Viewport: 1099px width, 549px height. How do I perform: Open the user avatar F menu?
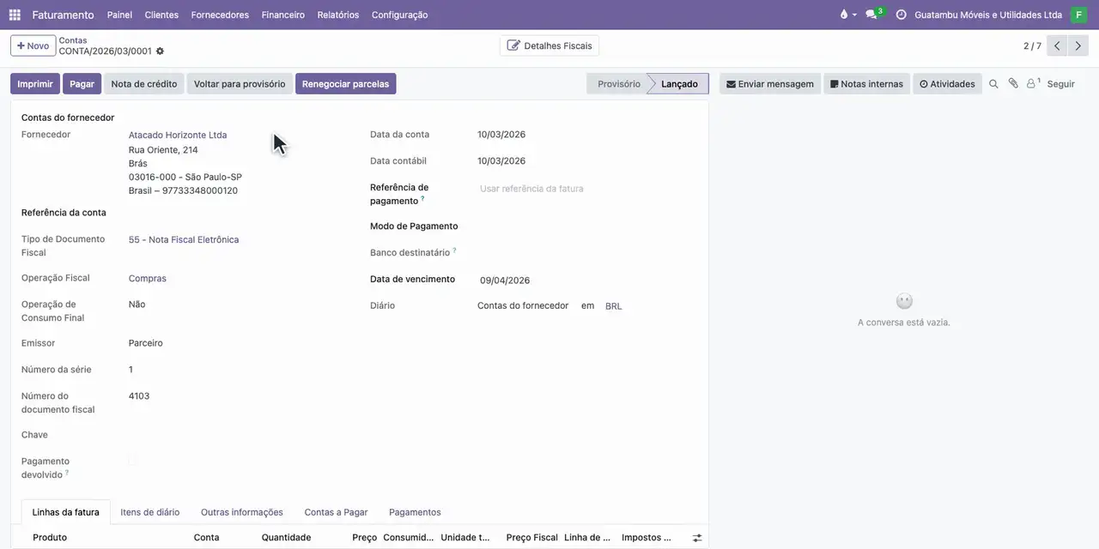tap(1078, 15)
